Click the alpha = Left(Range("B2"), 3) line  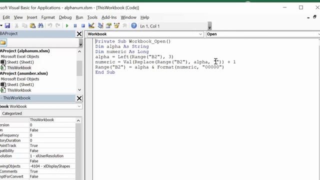pos(134,56)
